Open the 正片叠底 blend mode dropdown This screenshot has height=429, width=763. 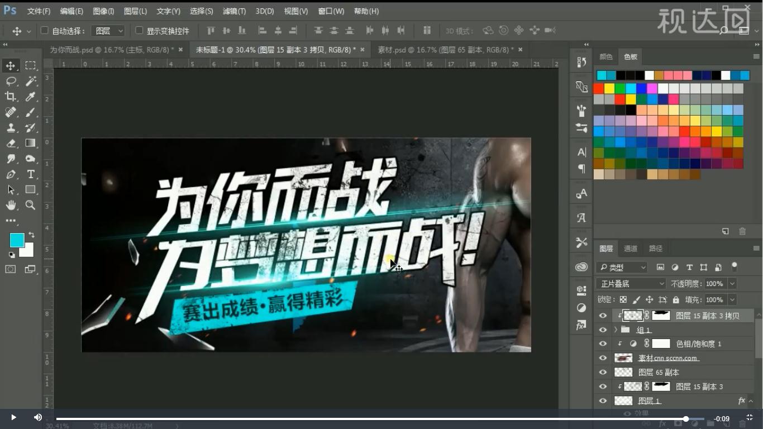(630, 283)
